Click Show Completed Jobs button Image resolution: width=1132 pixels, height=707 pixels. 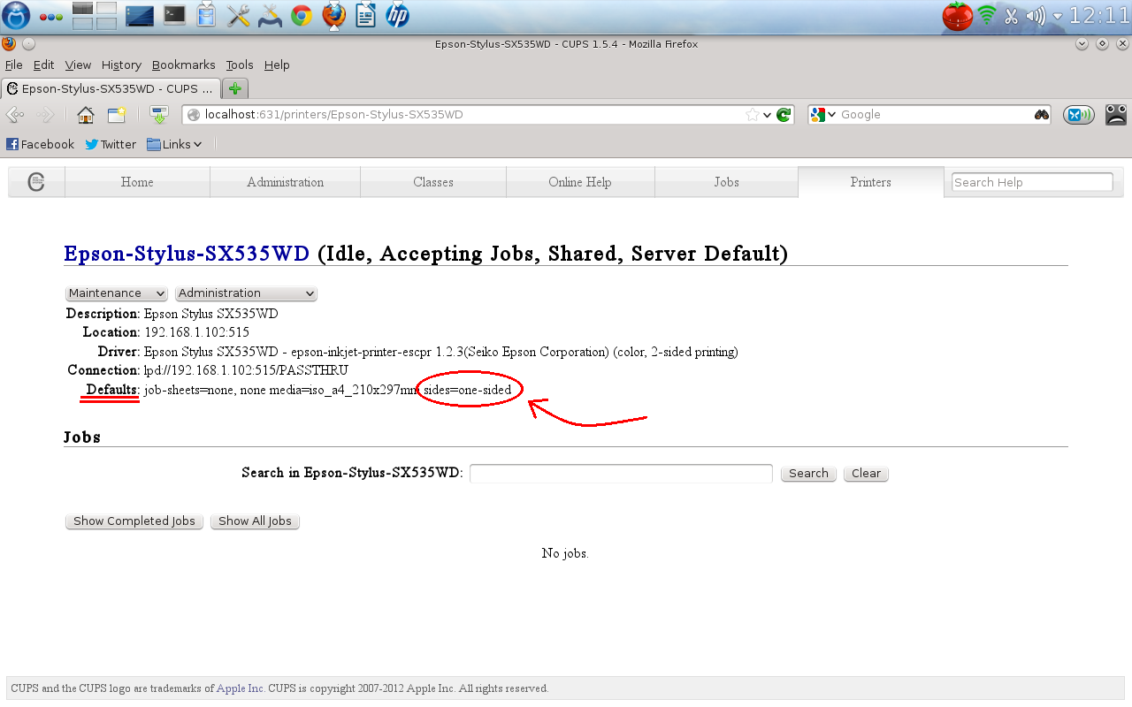[x=134, y=521]
